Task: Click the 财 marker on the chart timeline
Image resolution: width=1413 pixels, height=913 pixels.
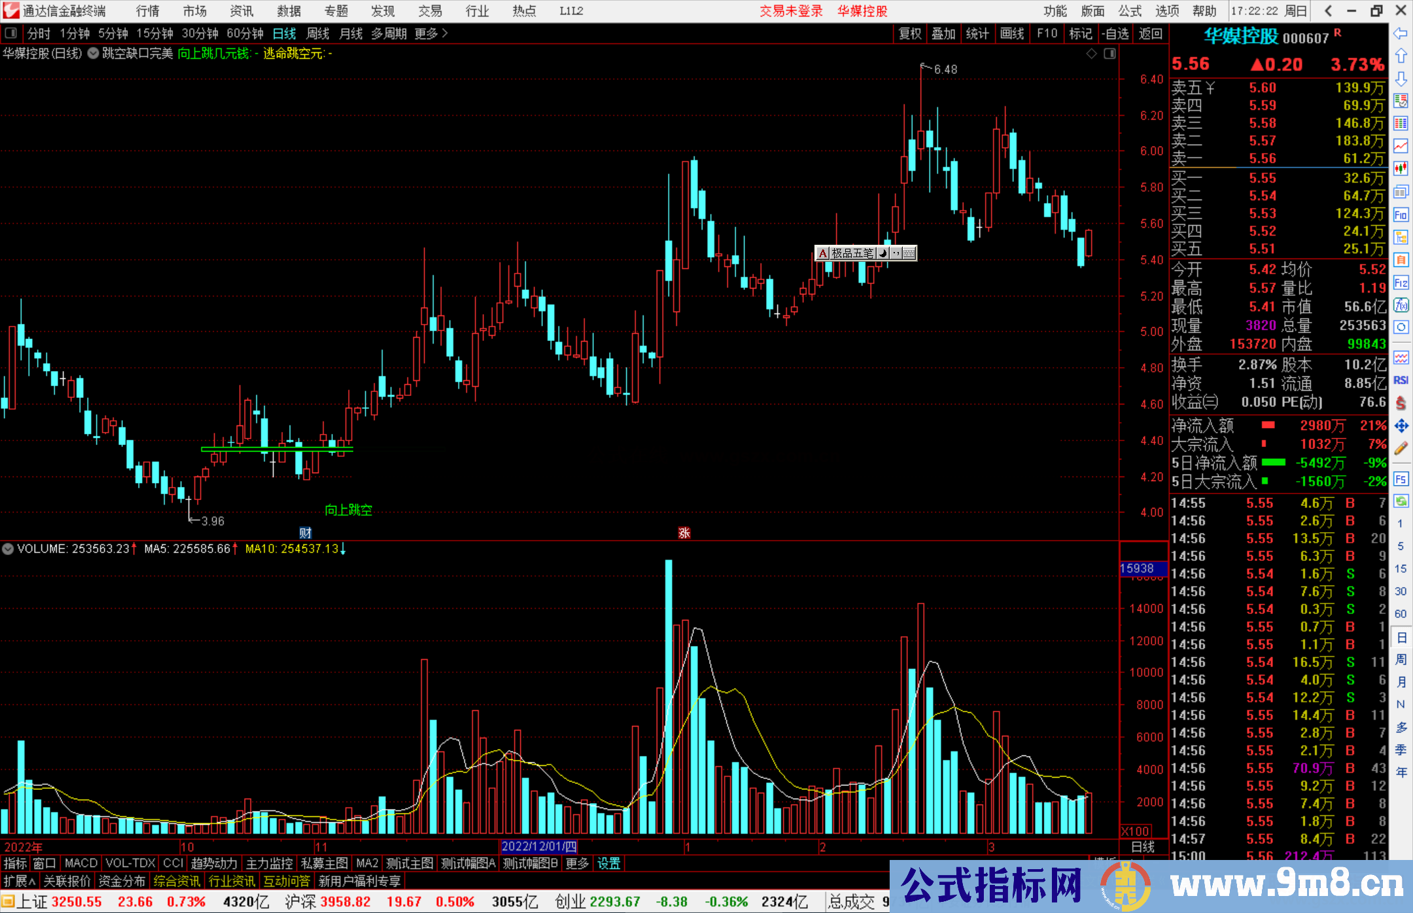Action: point(305,533)
